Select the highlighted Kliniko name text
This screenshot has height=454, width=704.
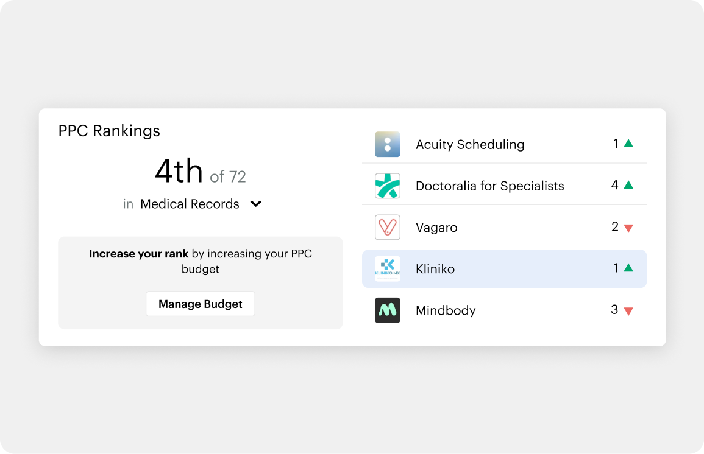(x=435, y=269)
